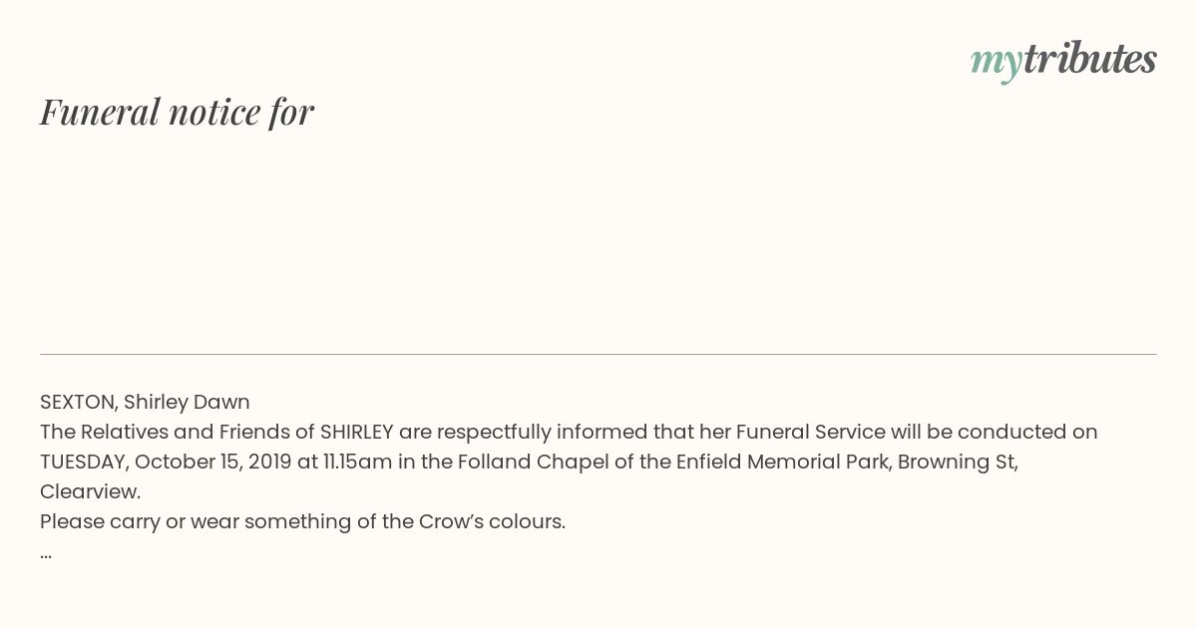Click the horizontal divider line
Screen dimensions: 1197x628
[598, 354]
